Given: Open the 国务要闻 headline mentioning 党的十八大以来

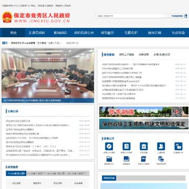Looking at the screenshot, I should click(x=134, y=86).
